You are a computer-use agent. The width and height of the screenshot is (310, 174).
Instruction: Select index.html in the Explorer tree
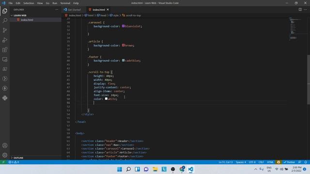click(x=27, y=20)
